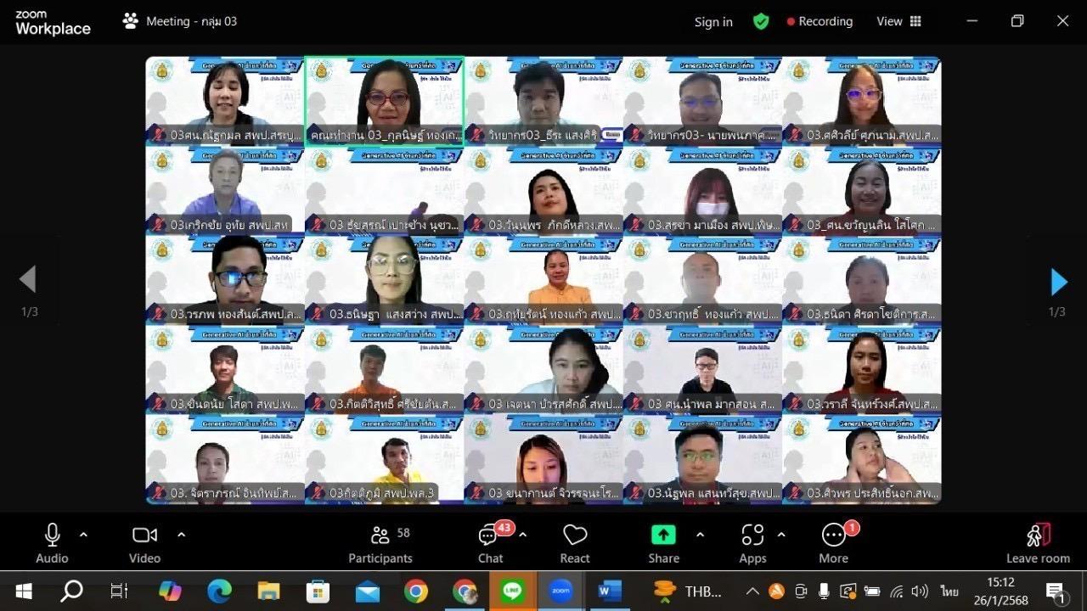The image size is (1087, 611).
Task: Open the More options menu
Action: pyautogui.click(x=834, y=543)
